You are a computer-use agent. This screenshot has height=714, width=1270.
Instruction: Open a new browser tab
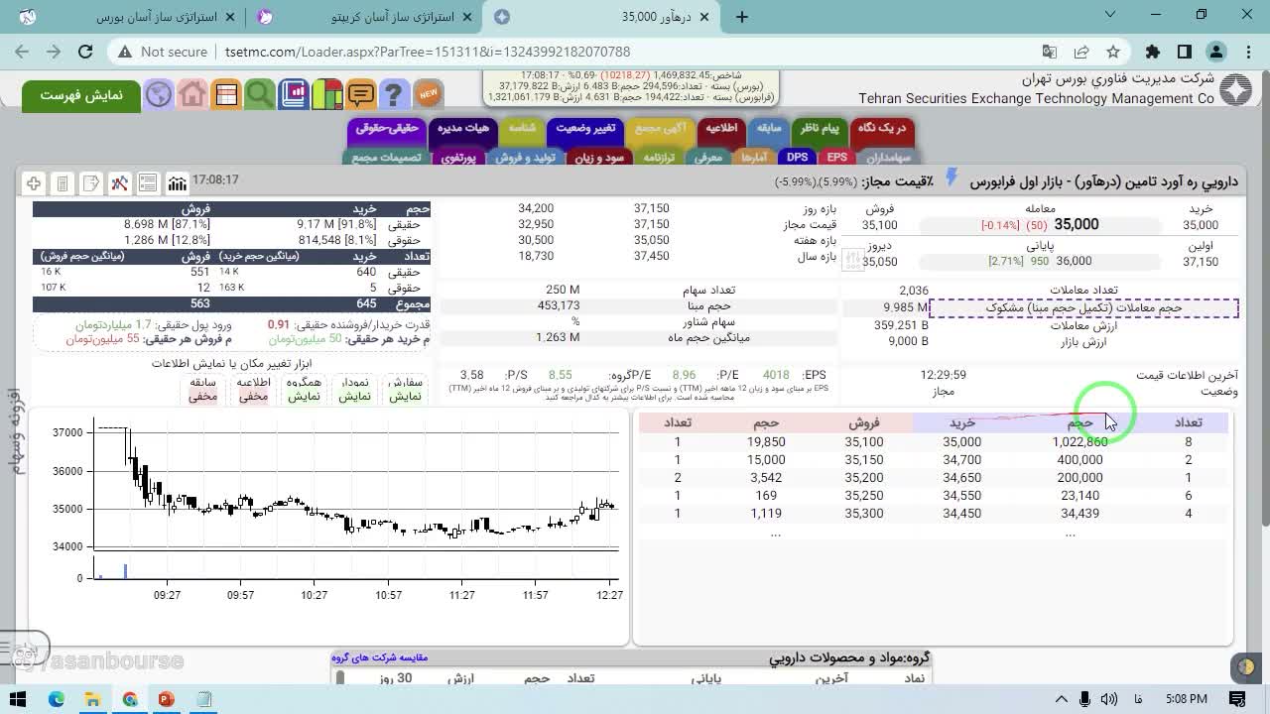coord(742,17)
